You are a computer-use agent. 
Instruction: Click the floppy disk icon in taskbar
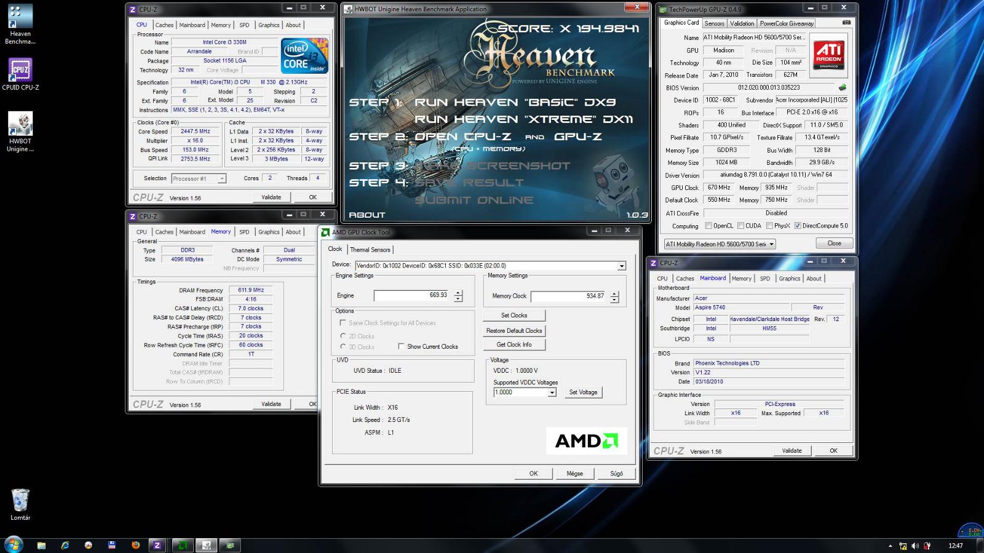tap(112, 545)
